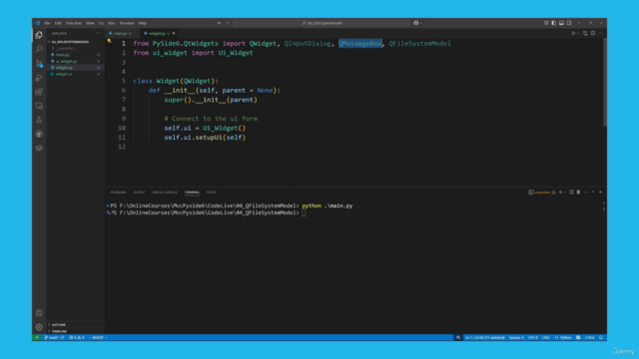Click the powershell terminal label
This screenshot has width=639, height=359.
pyautogui.click(x=541, y=192)
